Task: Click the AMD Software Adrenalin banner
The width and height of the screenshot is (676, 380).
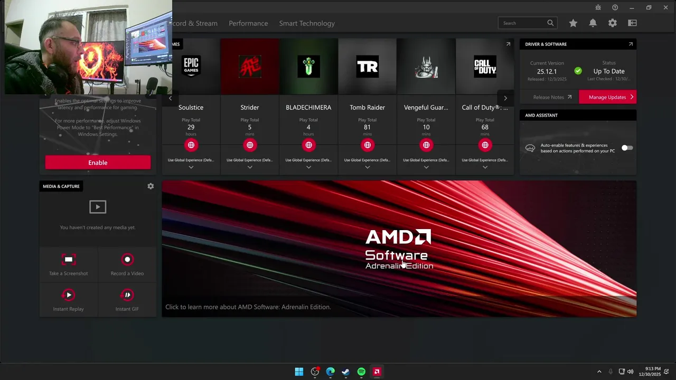Action: click(399, 249)
